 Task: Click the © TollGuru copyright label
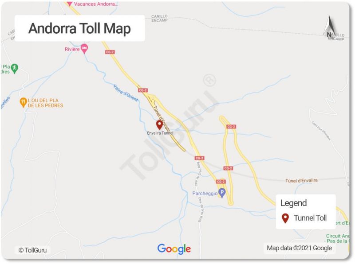tap(32, 250)
